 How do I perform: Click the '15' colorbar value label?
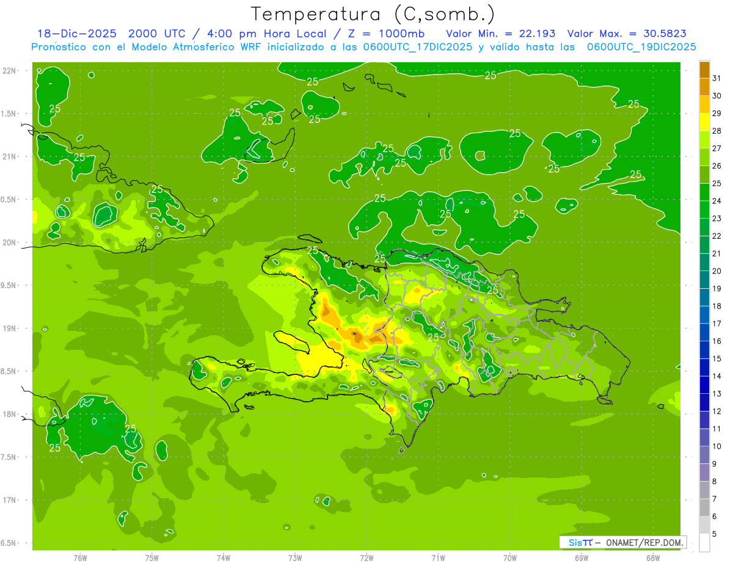pos(717,358)
